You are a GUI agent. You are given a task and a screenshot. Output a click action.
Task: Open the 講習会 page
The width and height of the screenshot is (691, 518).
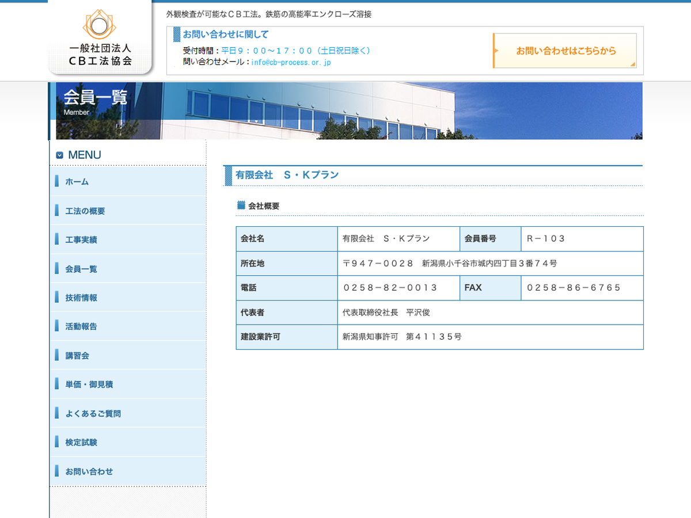click(x=77, y=356)
